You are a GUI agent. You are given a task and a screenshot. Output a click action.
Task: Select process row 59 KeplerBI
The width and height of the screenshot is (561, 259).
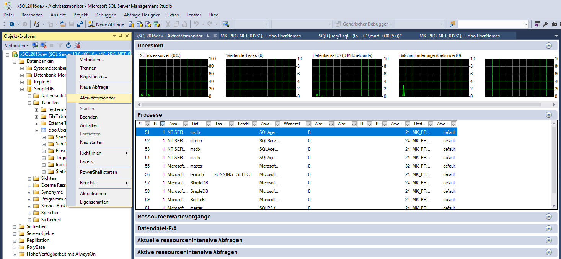coord(297,200)
